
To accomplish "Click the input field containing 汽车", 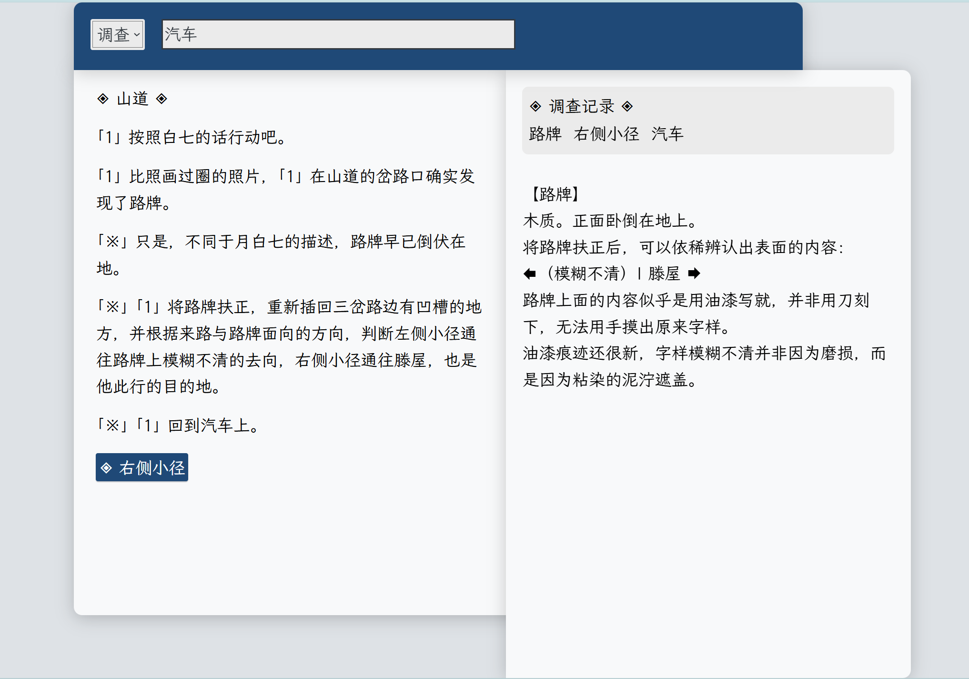I will pos(338,34).
